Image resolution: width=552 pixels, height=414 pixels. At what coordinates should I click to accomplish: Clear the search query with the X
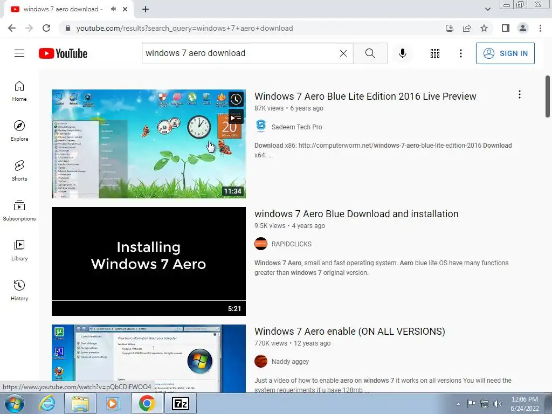click(x=343, y=53)
